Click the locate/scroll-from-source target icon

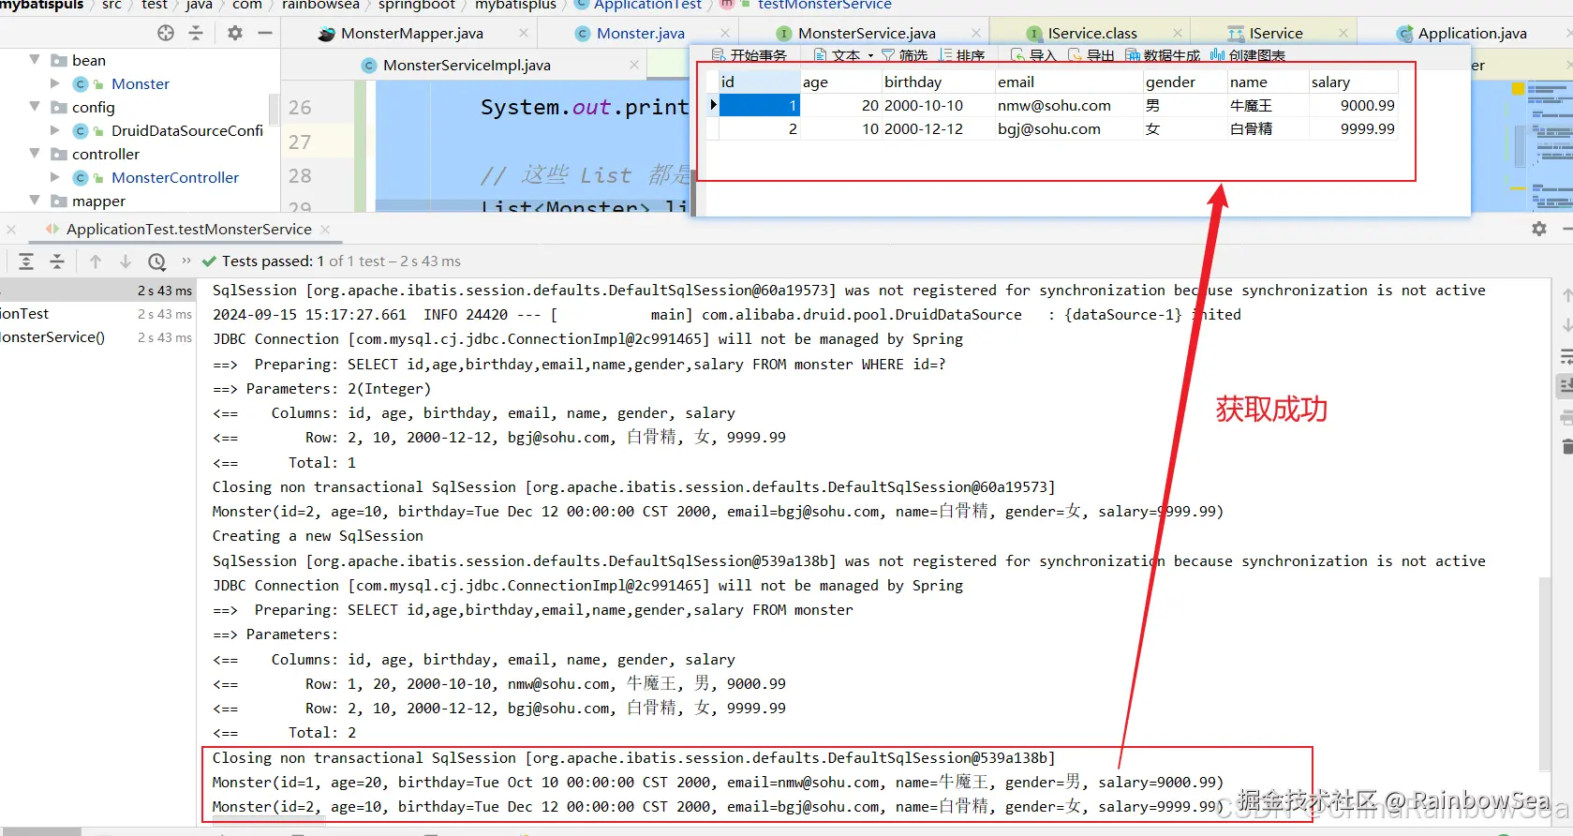point(166,33)
